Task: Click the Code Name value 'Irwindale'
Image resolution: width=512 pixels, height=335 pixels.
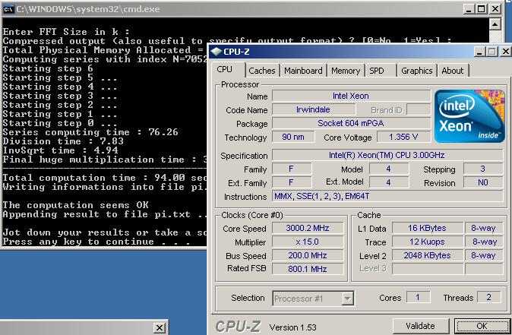Action: pos(313,109)
